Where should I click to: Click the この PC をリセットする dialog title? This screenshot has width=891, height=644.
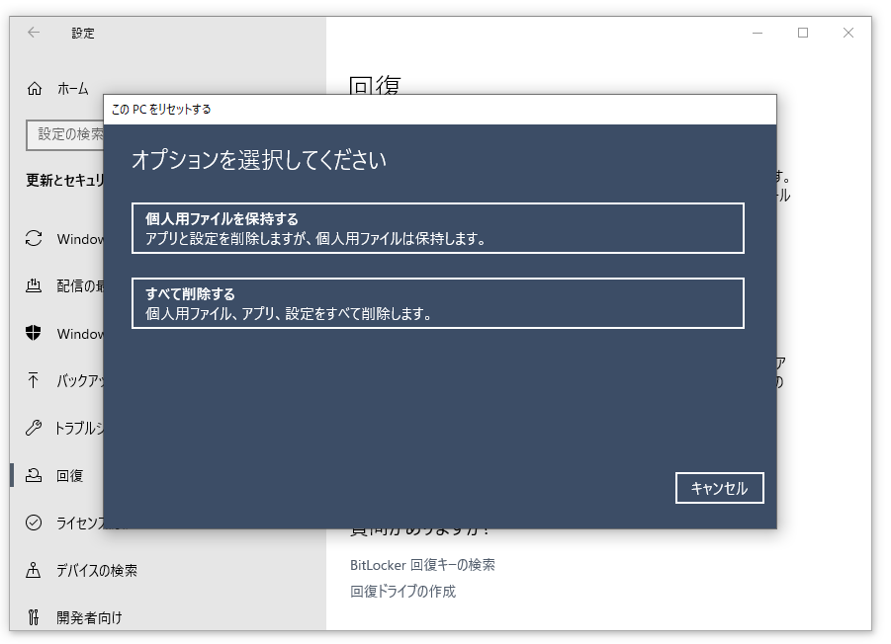tap(161, 109)
